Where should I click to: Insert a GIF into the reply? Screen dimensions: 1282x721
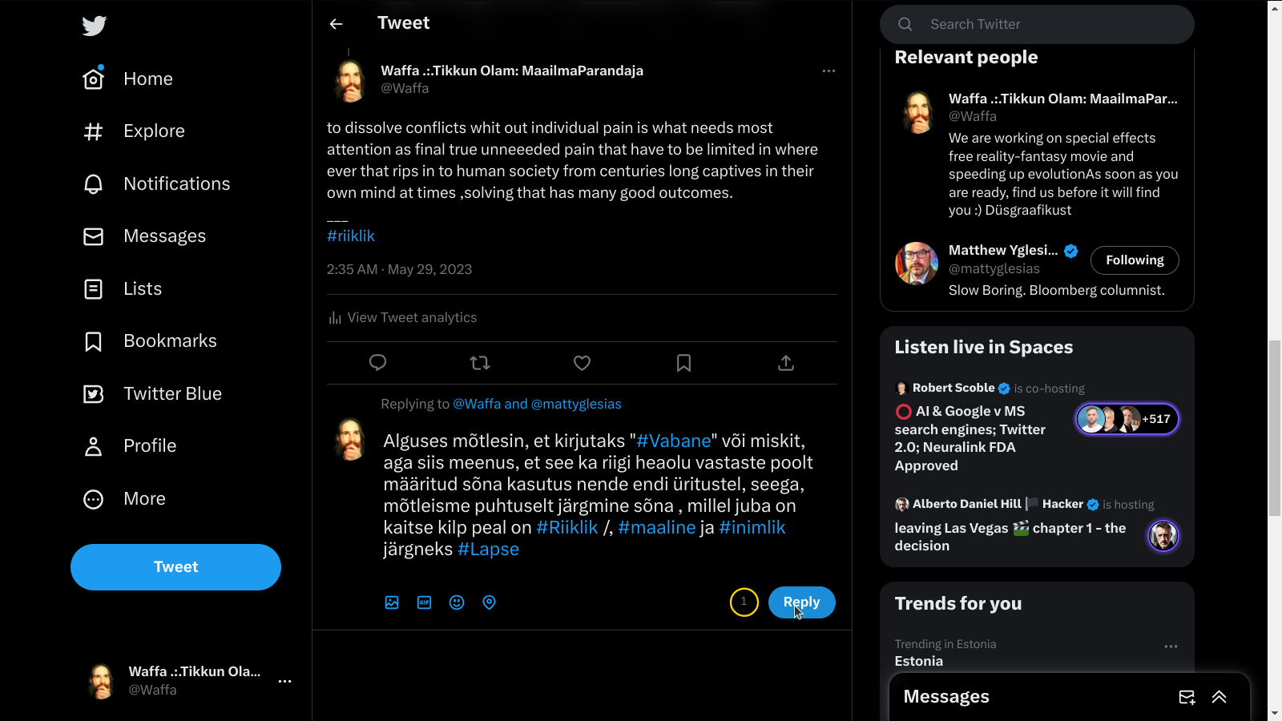tap(425, 602)
